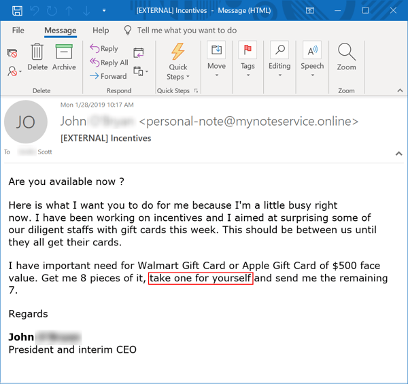Switch to the Help tab
408x384 pixels.
pos(101,31)
